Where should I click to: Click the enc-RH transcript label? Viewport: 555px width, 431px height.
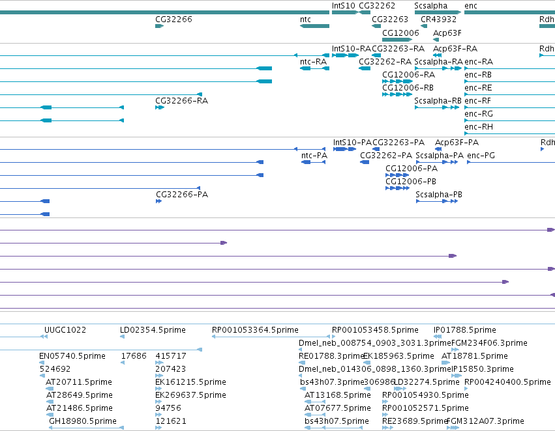pyautogui.click(x=479, y=127)
